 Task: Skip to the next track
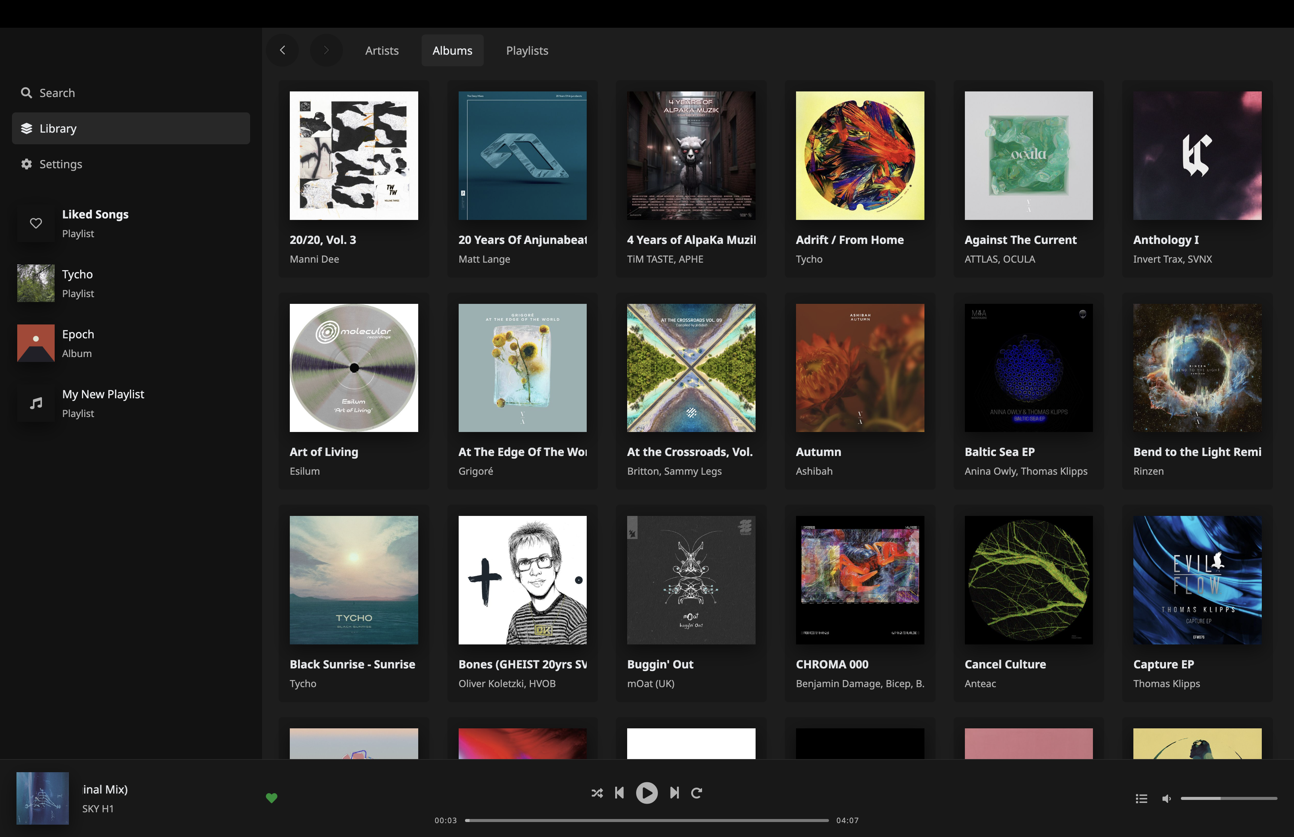(674, 792)
